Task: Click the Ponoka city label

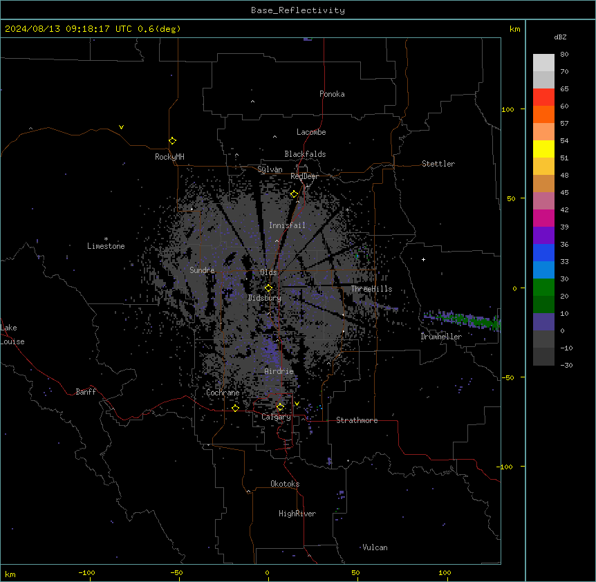Action: [x=332, y=94]
